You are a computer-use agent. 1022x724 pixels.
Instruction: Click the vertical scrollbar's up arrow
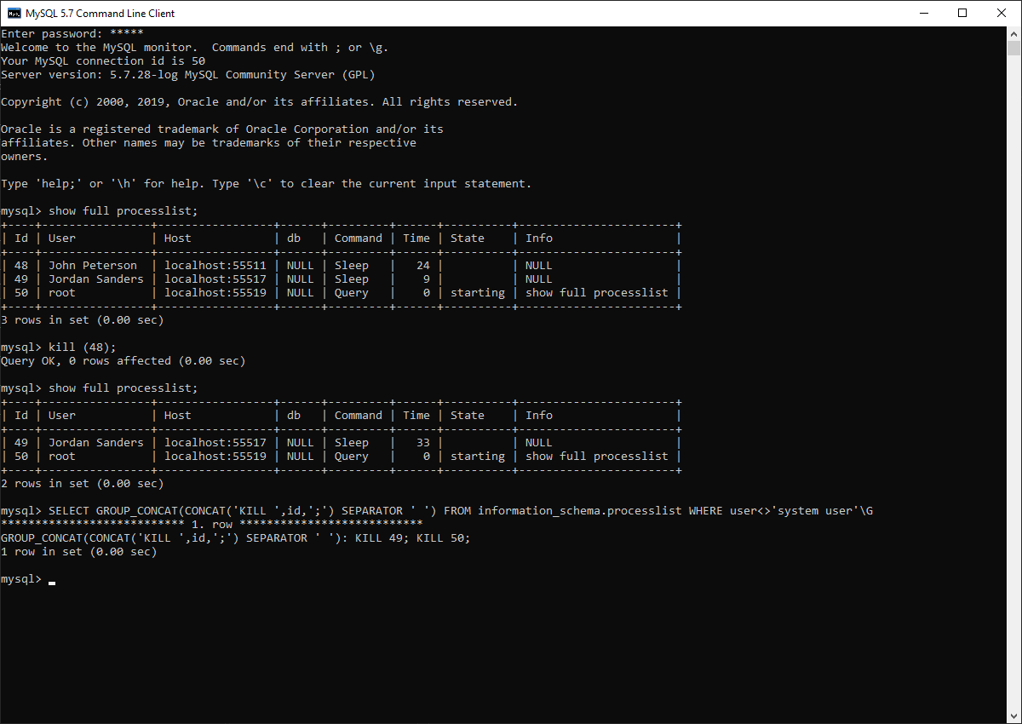click(1013, 33)
